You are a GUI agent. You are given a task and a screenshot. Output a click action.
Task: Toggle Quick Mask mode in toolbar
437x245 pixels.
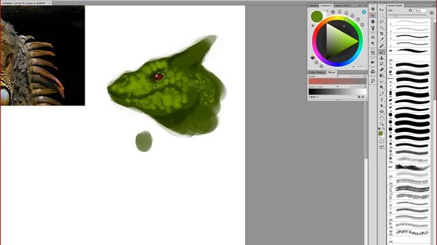[x=382, y=142]
